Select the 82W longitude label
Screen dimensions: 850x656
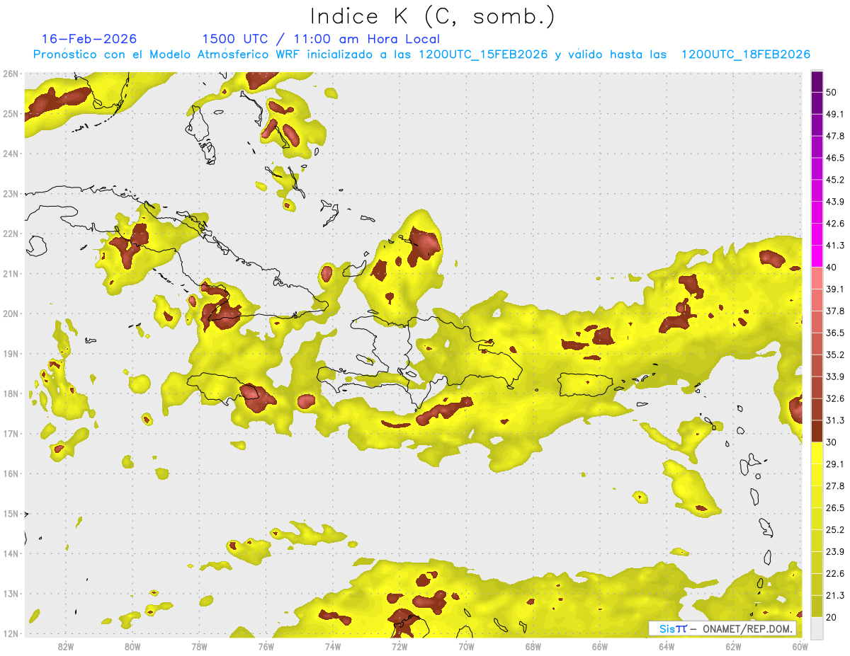point(65,646)
